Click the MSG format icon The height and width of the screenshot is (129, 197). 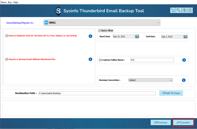(x=46, y=23)
